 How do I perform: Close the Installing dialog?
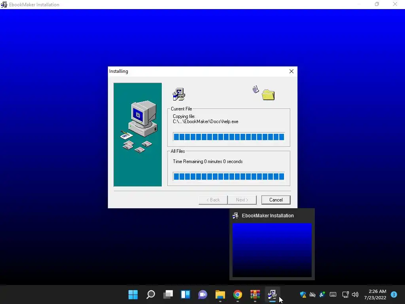pos(291,71)
